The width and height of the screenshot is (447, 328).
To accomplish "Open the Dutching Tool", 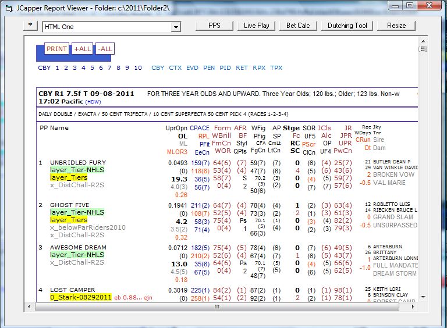I will 347,26.
